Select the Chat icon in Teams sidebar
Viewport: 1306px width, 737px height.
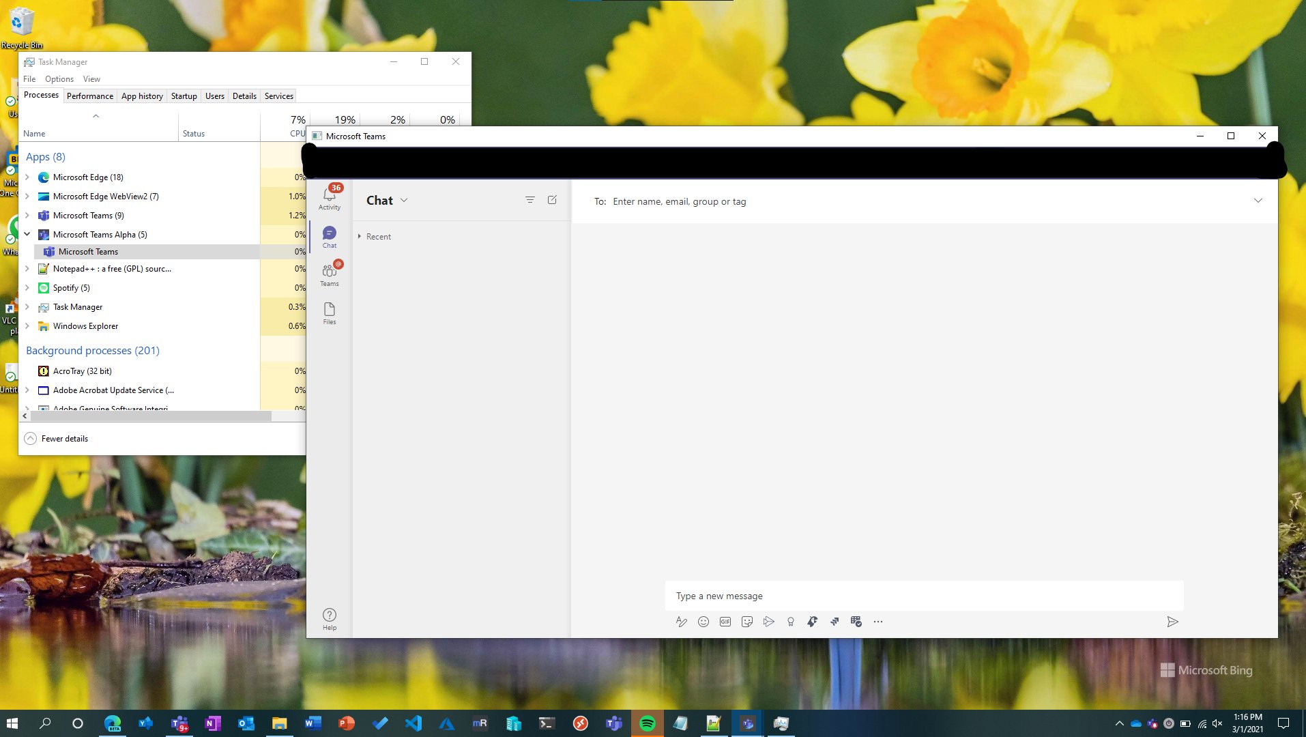click(x=330, y=237)
